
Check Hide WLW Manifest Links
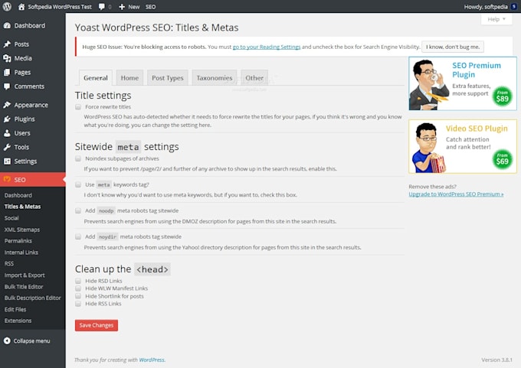[78, 288]
